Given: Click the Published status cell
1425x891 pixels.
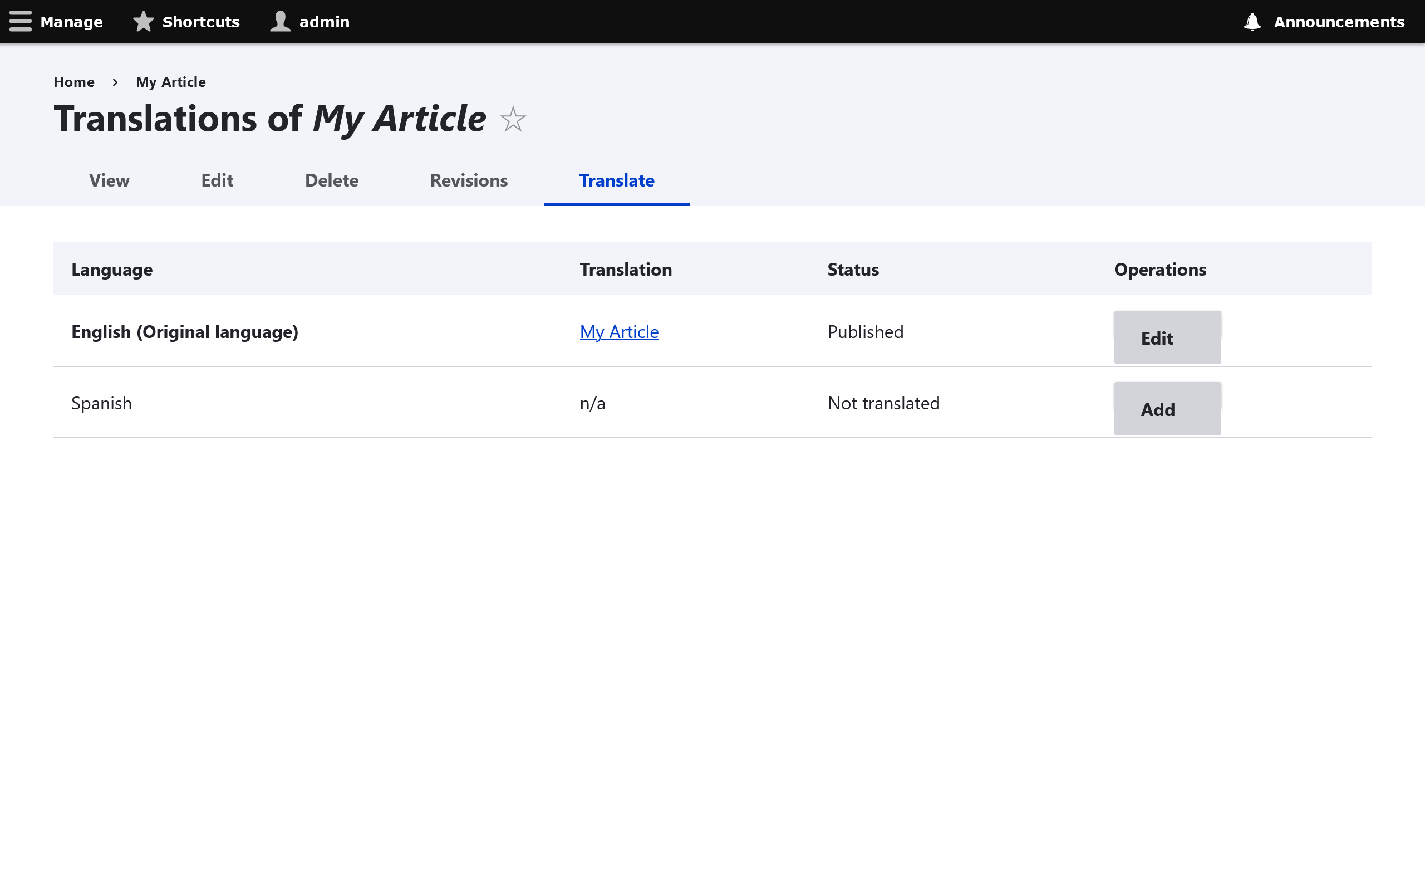Looking at the screenshot, I should pyautogui.click(x=865, y=332).
